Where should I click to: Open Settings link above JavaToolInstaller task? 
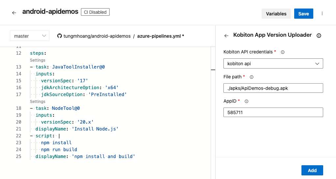coord(38,60)
